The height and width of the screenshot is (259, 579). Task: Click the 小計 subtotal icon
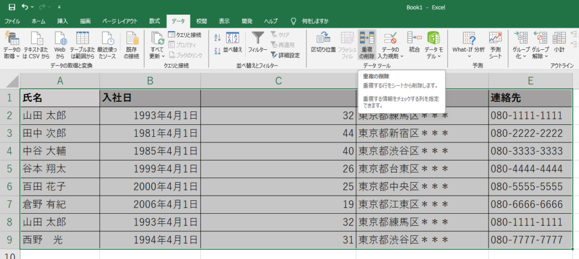[x=559, y=38]
